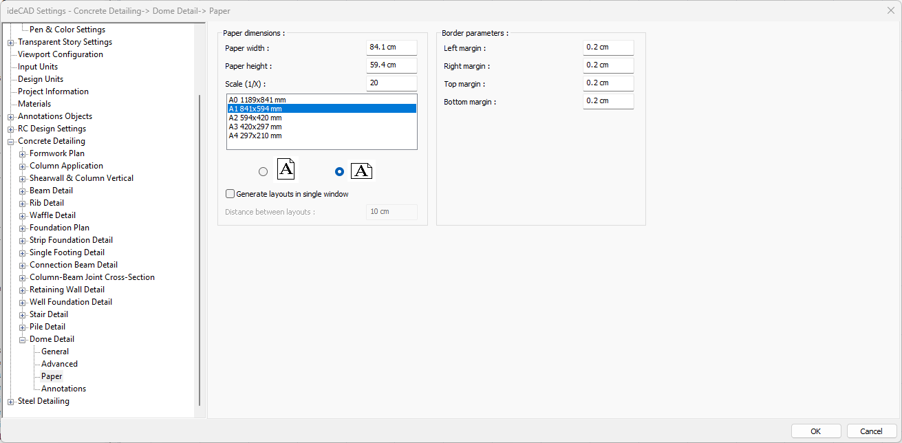
Task: Select the portrait orientation radio button
Action: [263, 172]
